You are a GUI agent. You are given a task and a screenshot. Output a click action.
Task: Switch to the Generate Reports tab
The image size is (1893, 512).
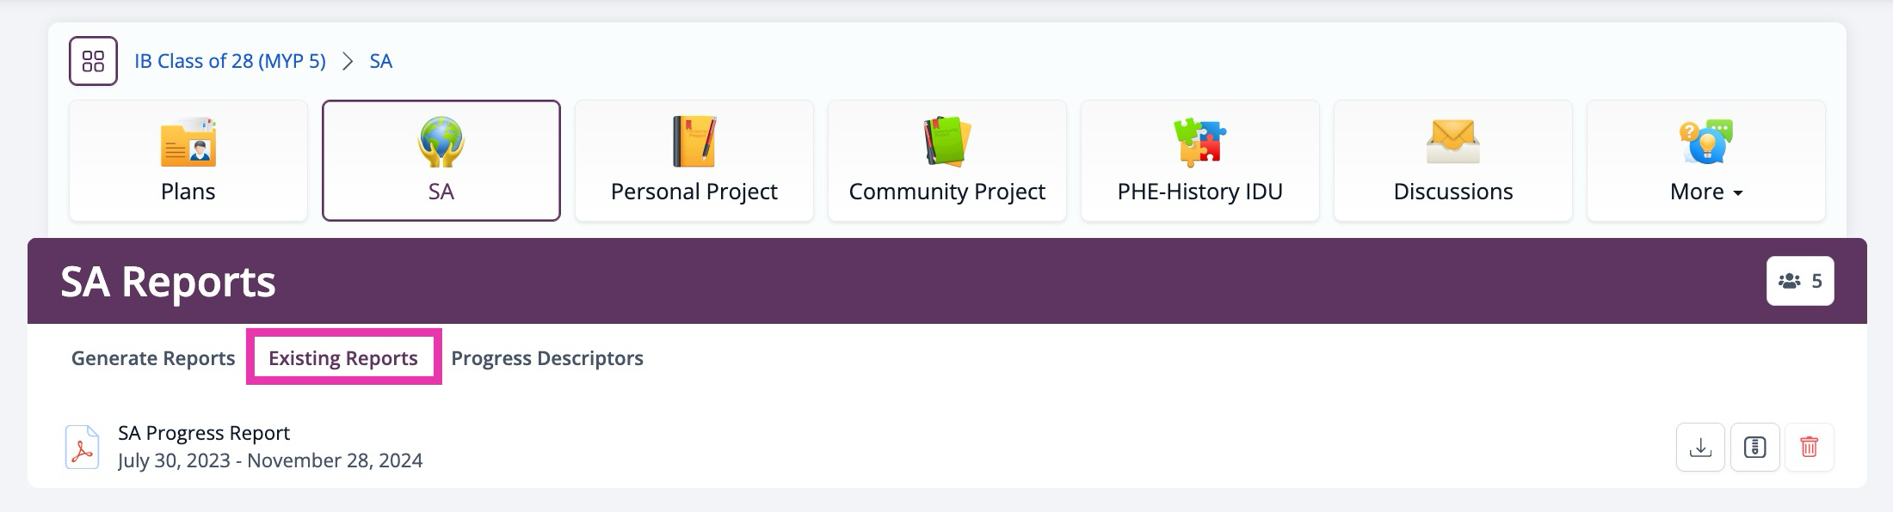pos(153,358)
